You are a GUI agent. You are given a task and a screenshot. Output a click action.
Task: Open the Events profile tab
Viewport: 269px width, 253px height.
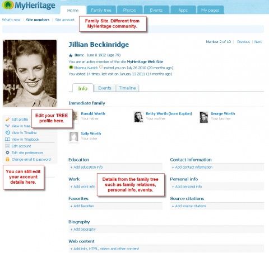point(105,88)
